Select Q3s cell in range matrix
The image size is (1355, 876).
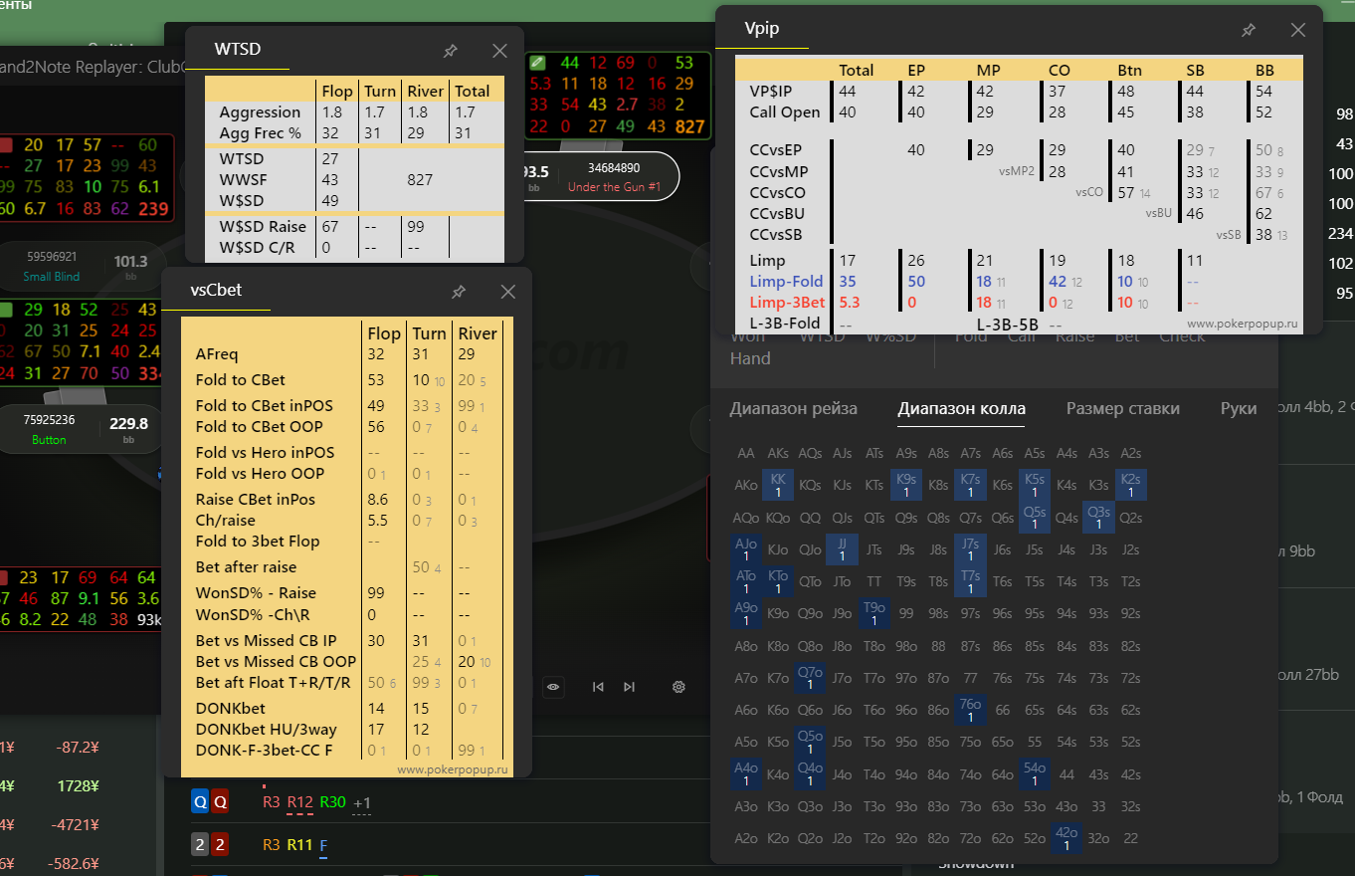(x=1098, y=518)
